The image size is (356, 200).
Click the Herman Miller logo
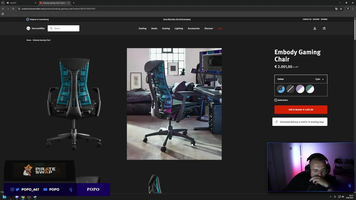tap(36, 28)
